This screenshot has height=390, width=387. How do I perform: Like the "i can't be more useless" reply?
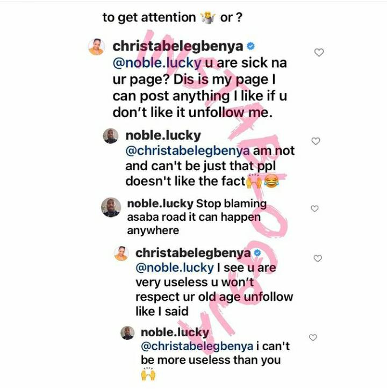tap(313, 337)
